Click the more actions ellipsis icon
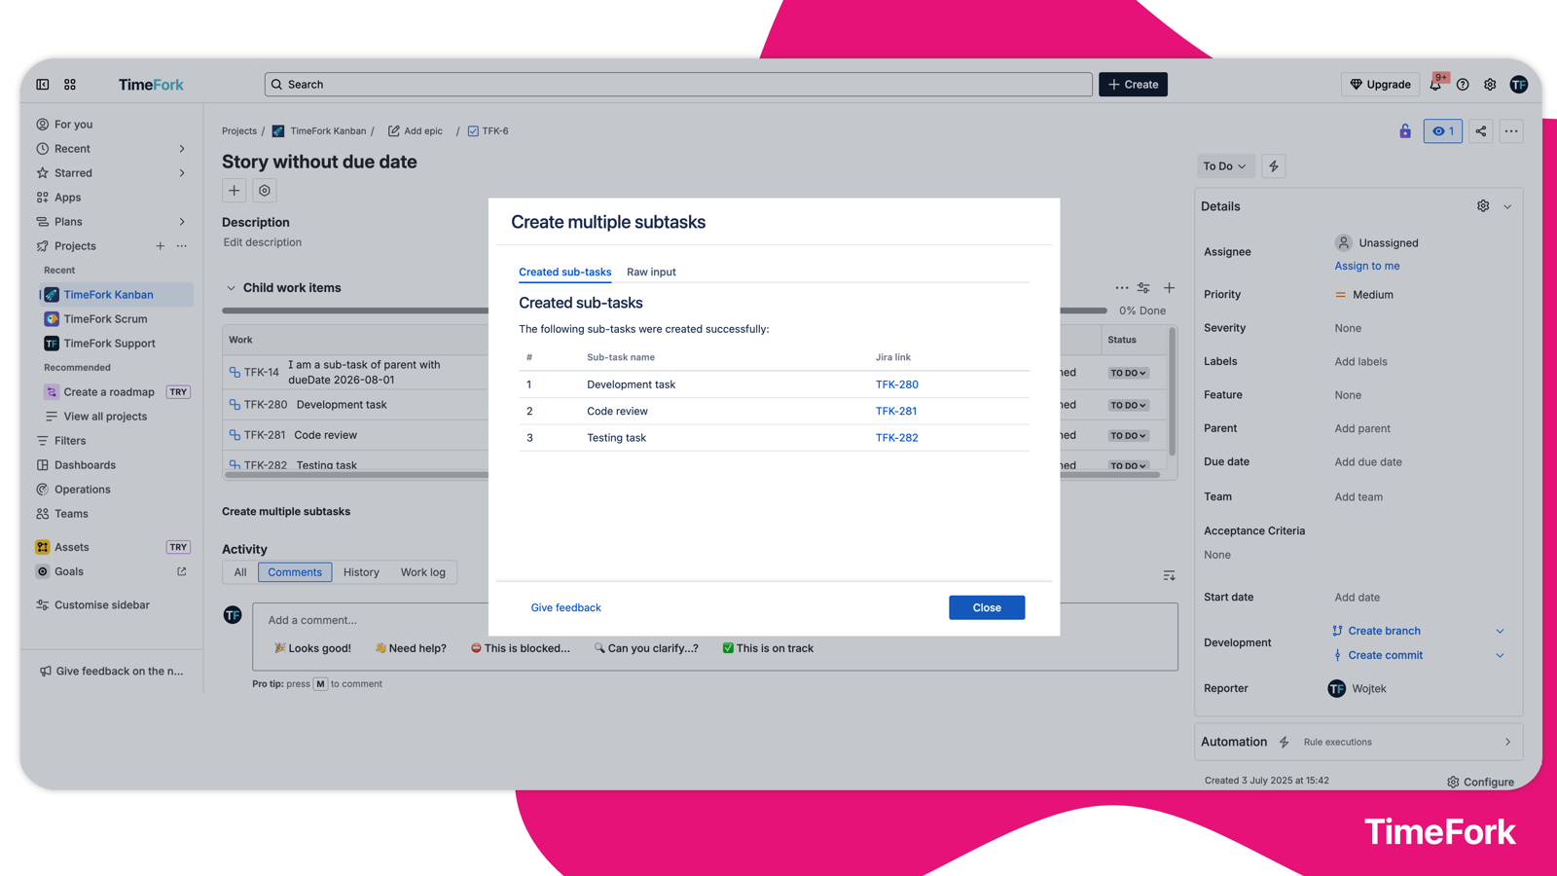 tap(1510, 130)
